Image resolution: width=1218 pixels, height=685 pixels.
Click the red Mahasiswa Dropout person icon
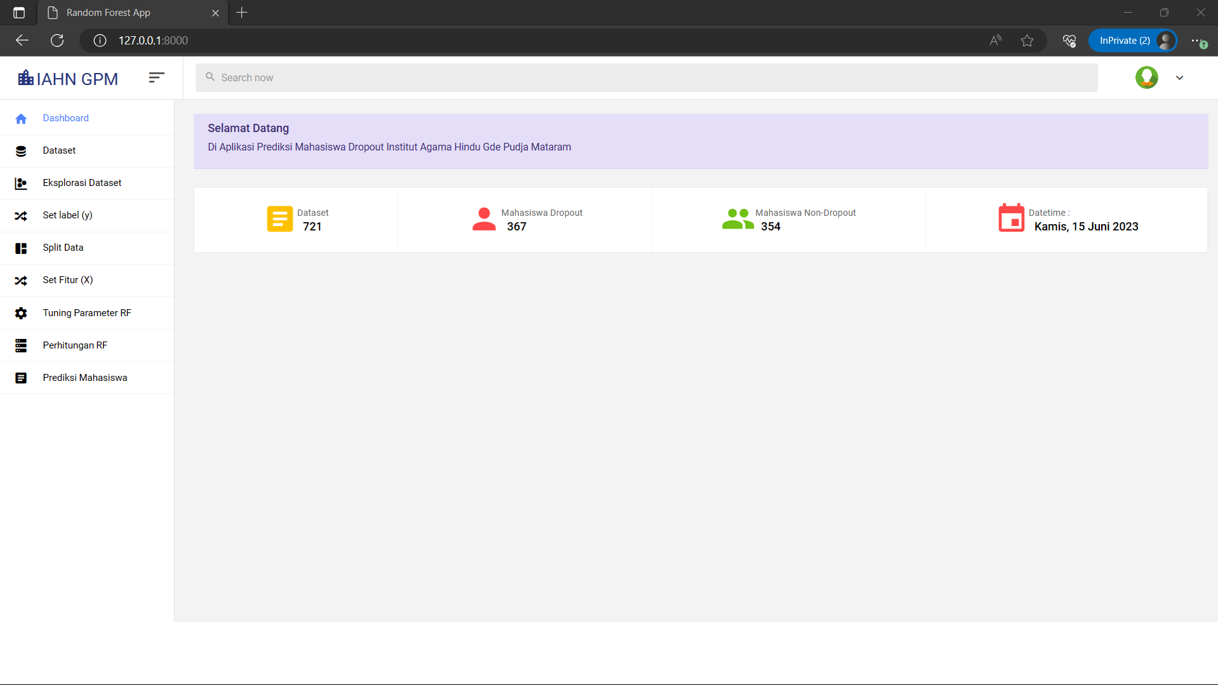pos(484,219)
